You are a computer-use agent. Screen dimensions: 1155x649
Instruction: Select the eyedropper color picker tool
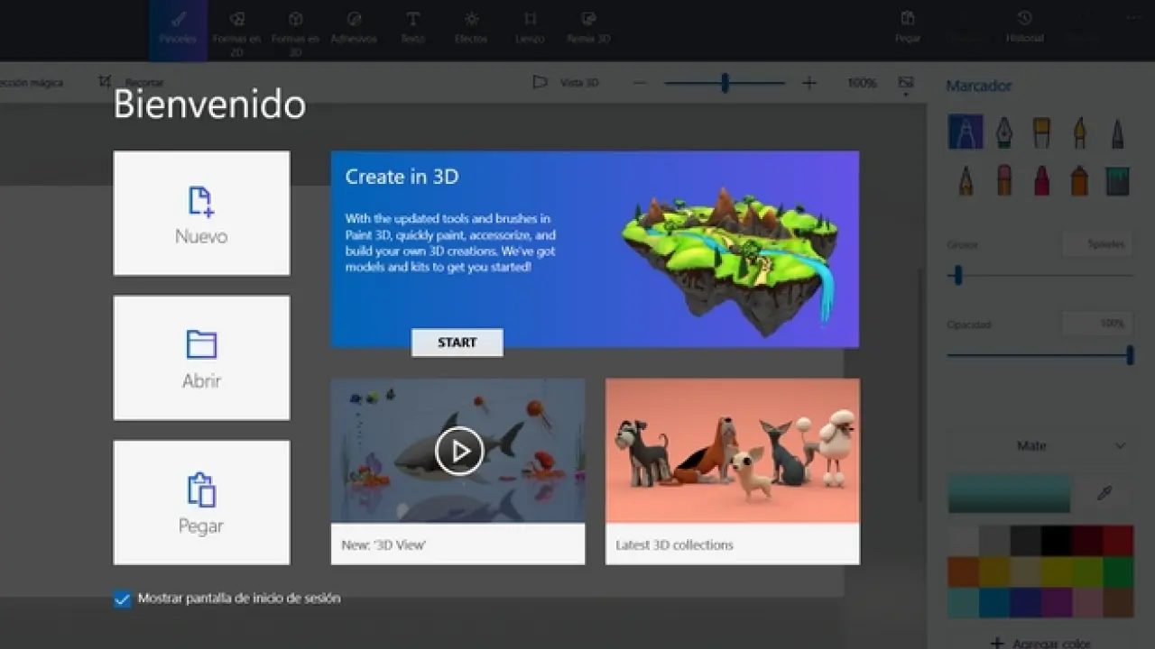1104,493
